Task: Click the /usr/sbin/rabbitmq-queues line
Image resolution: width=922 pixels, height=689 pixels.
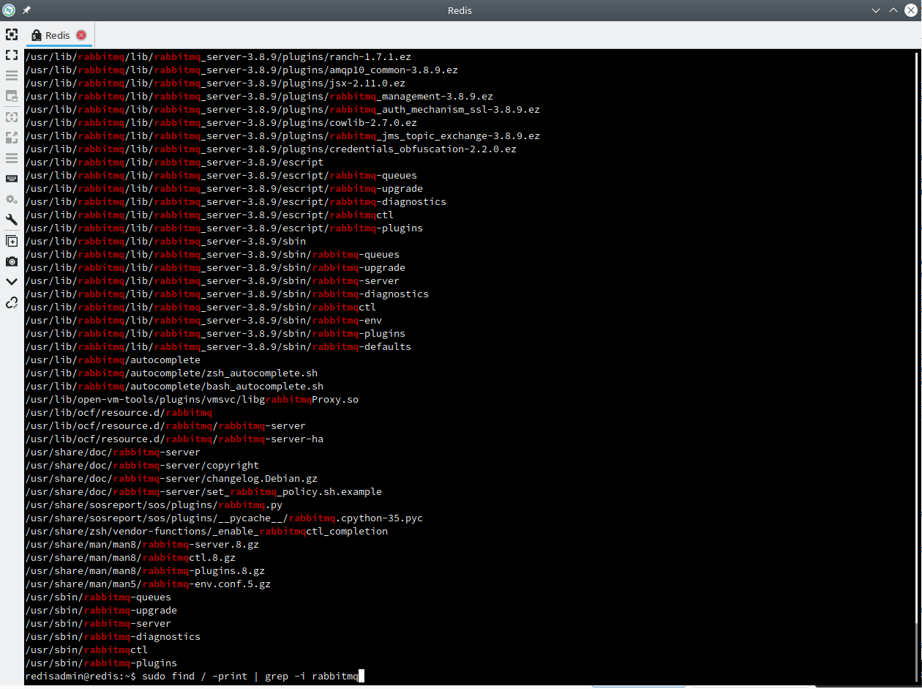Action: (x=98, y=597)
